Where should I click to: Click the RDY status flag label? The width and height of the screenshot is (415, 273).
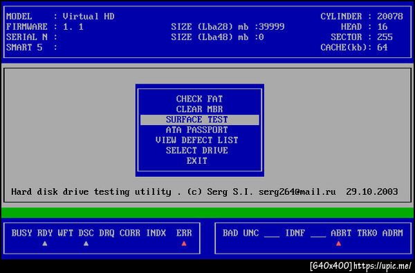point(45,233)
